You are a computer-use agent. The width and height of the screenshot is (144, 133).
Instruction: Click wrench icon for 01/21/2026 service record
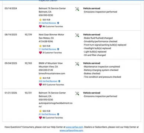[x=77, y=93]
